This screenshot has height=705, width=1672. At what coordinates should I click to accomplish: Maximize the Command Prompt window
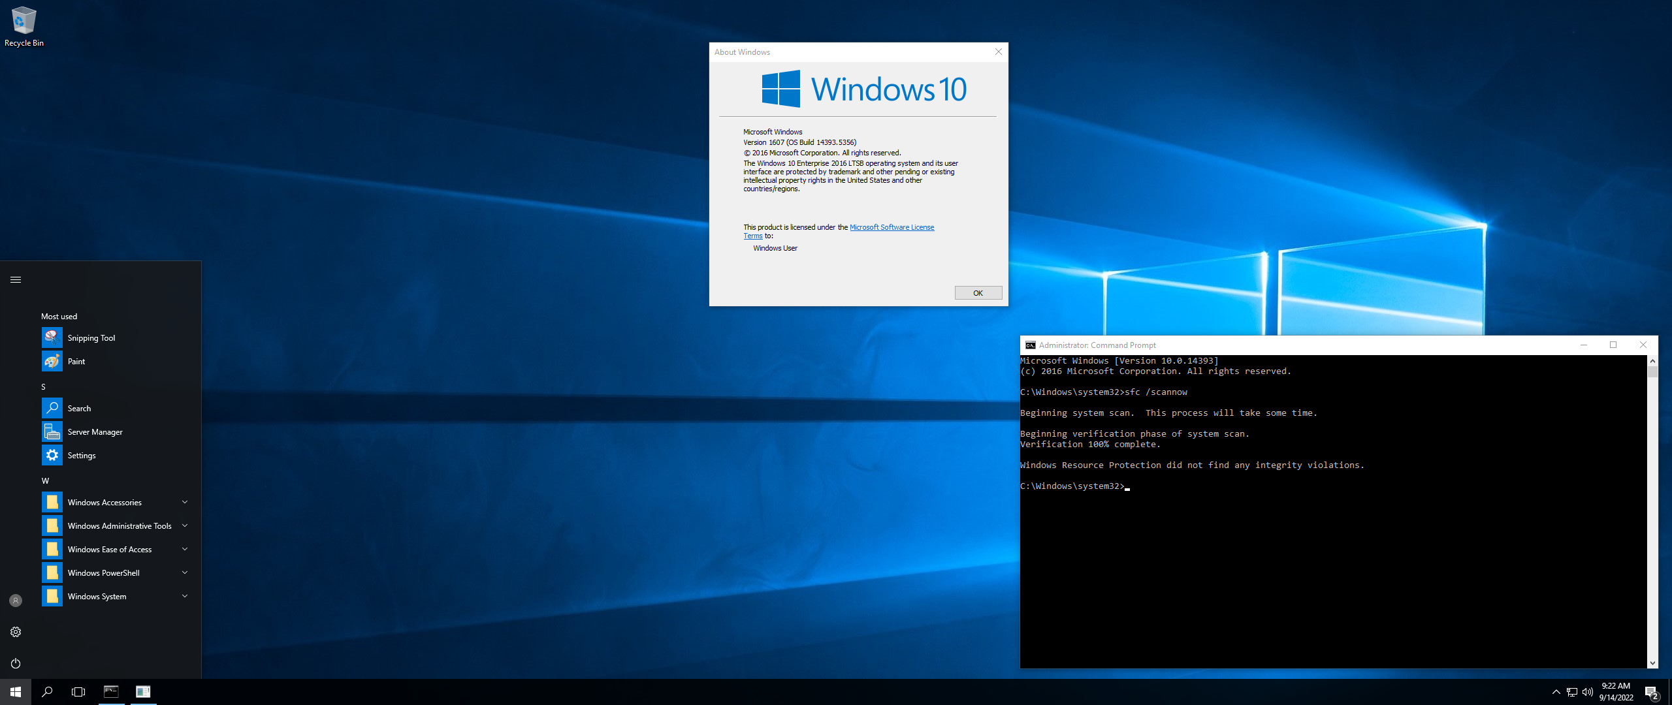coord(1613,345)
